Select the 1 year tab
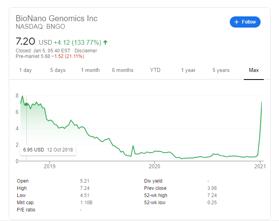The width and height of the screenshot is (279, 221). tap(188, 70)
